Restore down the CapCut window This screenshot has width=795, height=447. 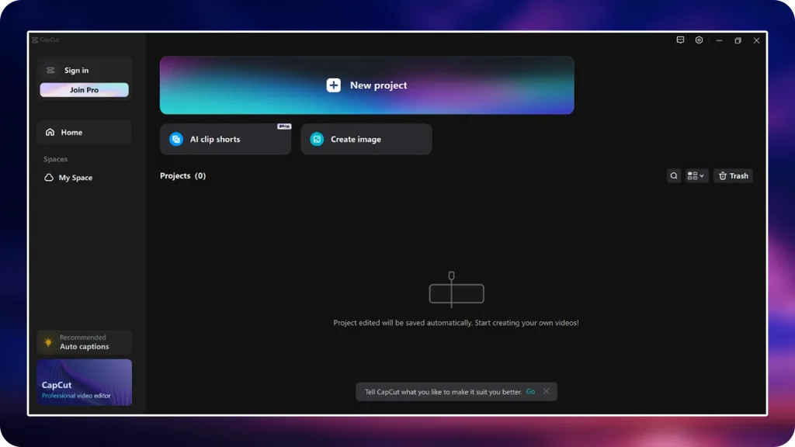click(x=738, y=40)
